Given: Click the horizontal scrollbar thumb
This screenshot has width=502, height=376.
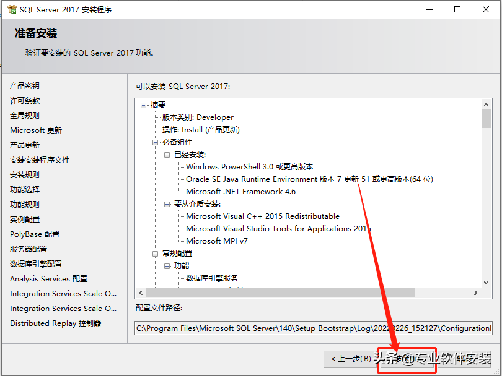Looking at the screenshot, I should coord(281,293).
